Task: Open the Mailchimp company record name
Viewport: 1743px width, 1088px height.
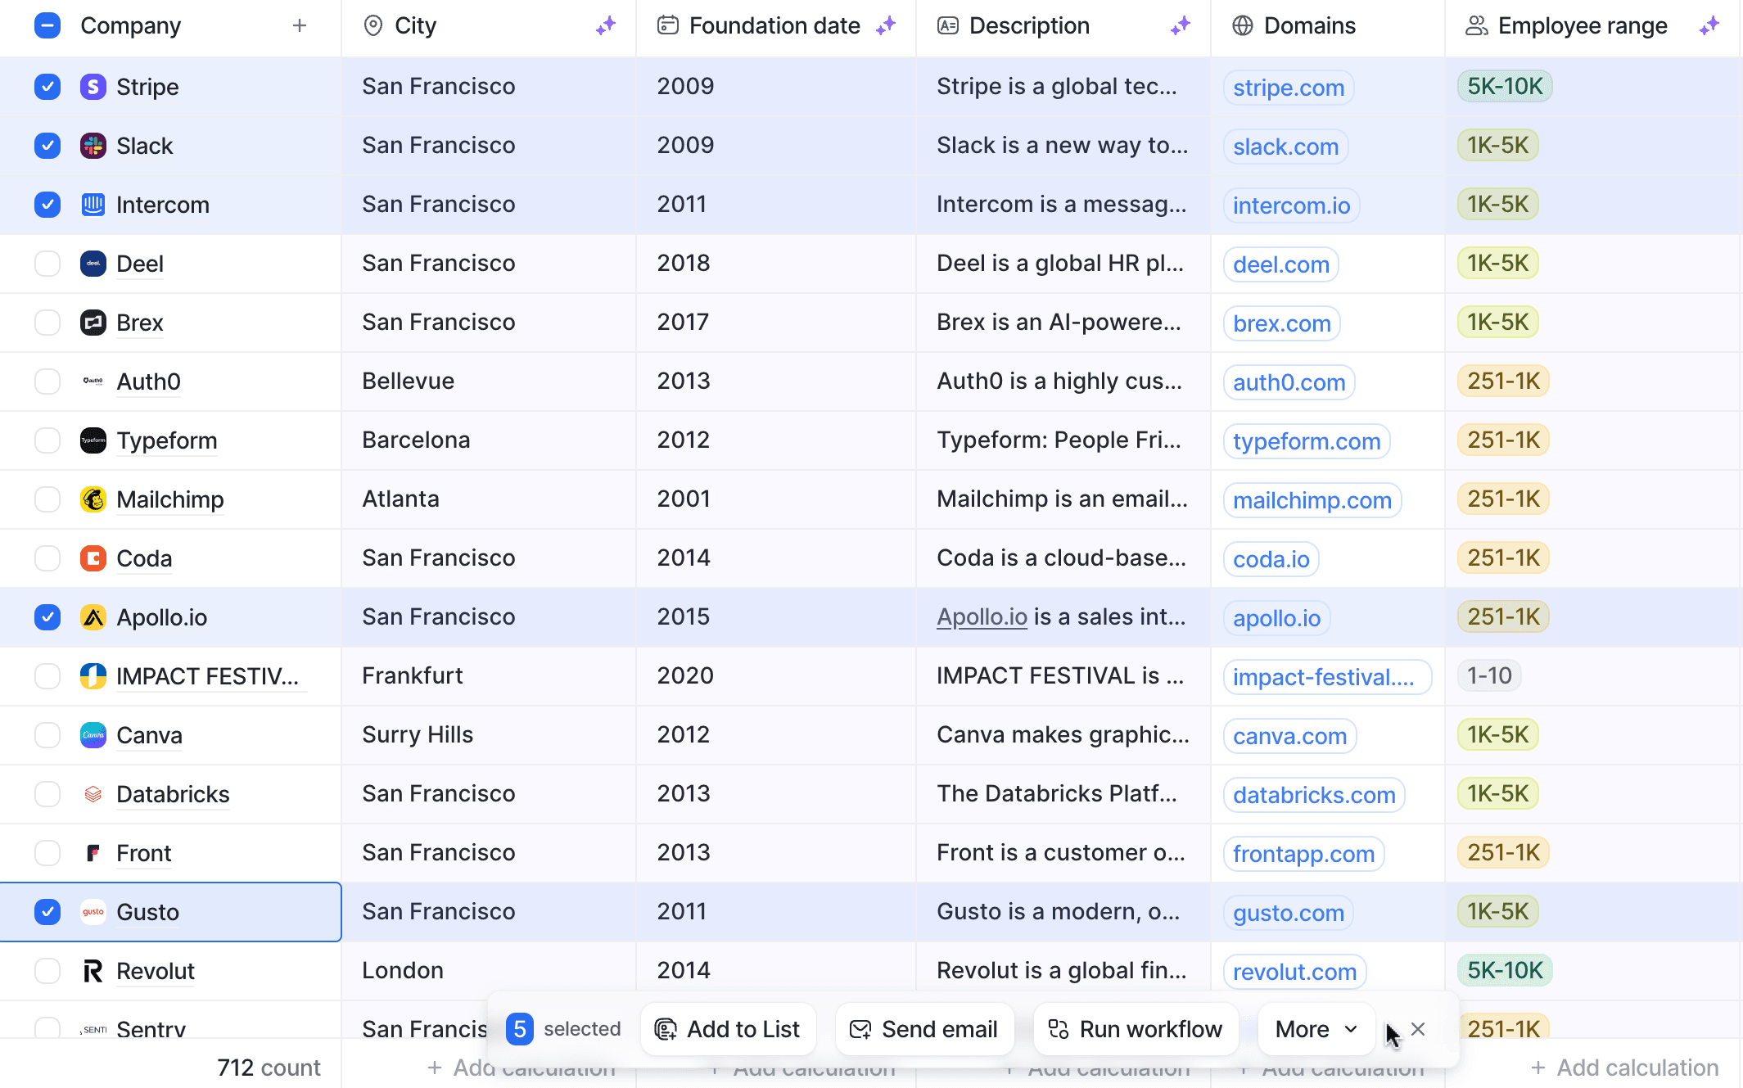Action: 170,499
